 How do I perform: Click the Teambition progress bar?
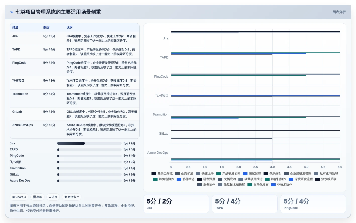point(89,168)
